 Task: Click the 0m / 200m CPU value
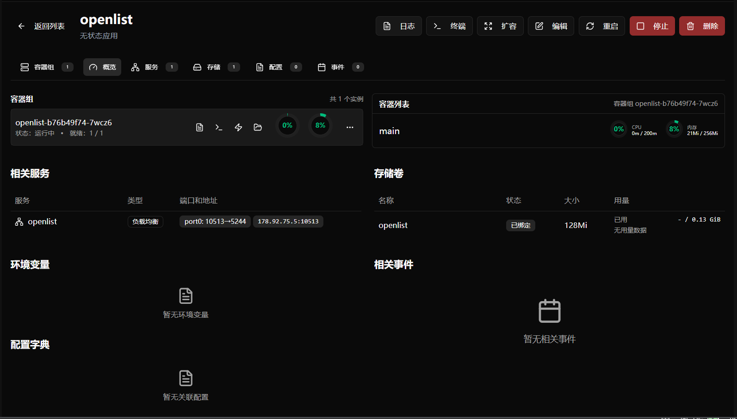click(x=644, y=133)
